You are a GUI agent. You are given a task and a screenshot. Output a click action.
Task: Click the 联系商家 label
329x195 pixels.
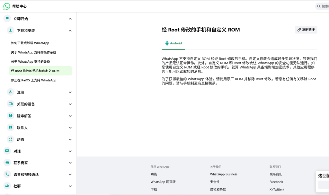21,163
